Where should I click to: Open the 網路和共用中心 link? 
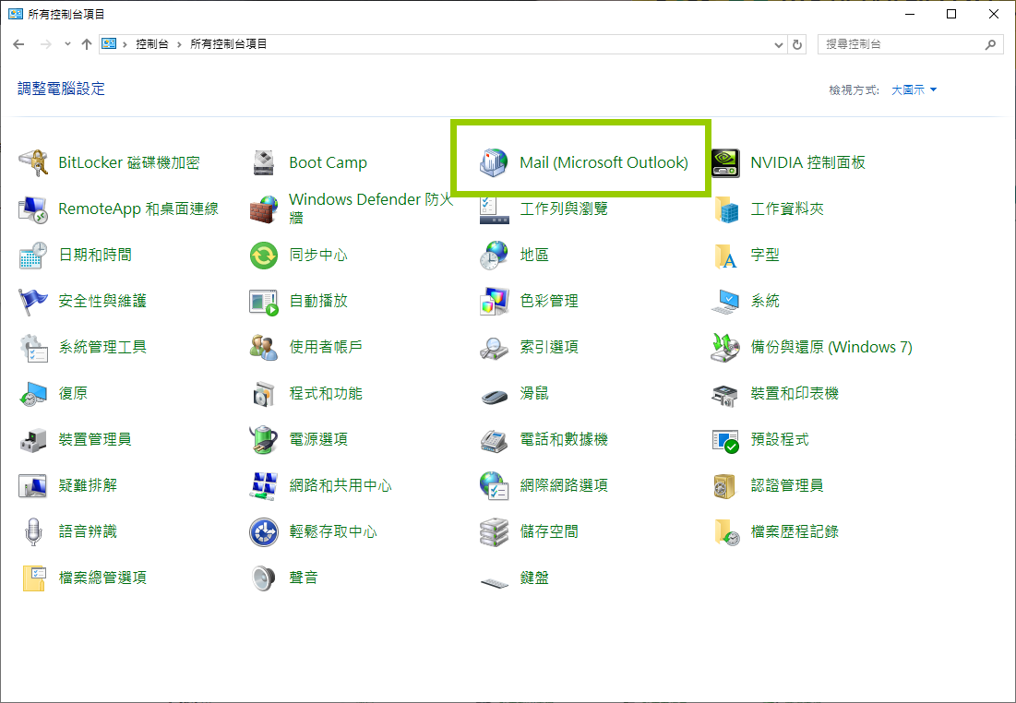tap(340, 486)
